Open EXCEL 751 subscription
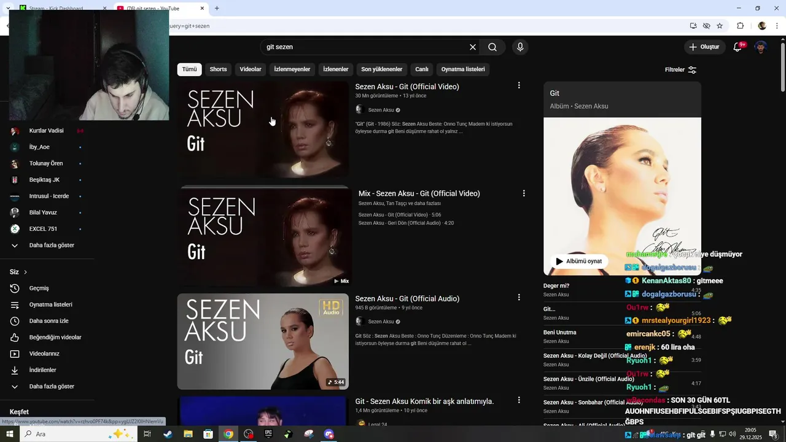Viewport: 786px width, 442px height. 44,229
